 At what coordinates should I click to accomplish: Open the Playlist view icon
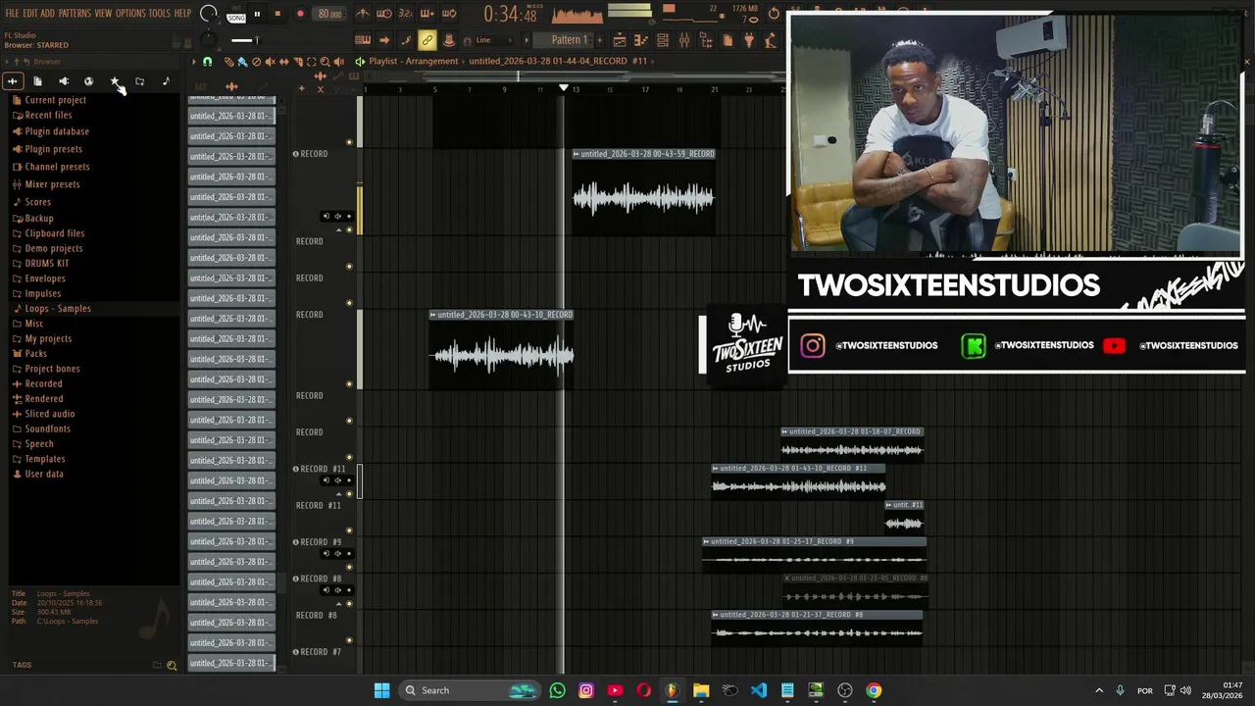pyautogui.click(x=620, y=40)
